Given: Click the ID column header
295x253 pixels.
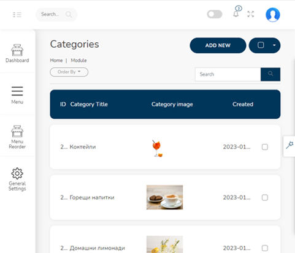Looking at the screenshot, I should tap(63, 104).
